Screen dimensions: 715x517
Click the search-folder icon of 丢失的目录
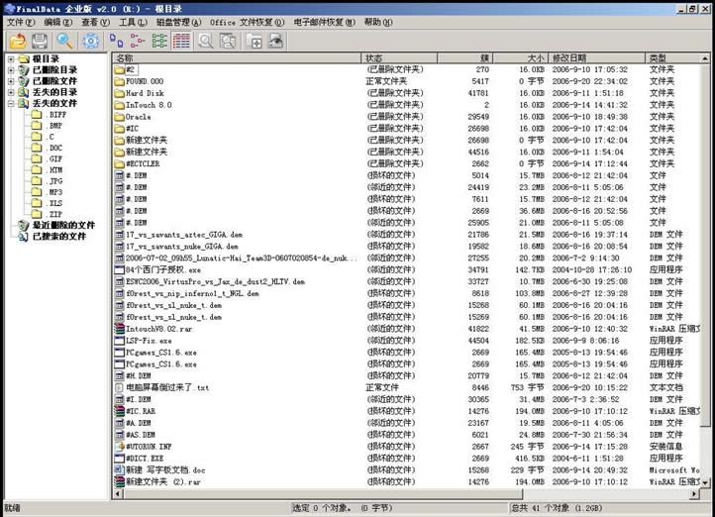[23, 92]
